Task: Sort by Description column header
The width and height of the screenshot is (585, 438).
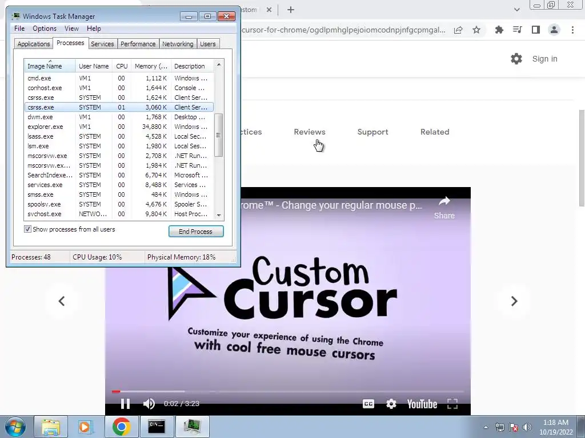Action: (x=192, y=66)
